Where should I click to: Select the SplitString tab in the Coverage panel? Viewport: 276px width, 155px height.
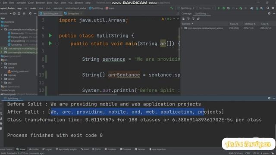coord(202,13)
